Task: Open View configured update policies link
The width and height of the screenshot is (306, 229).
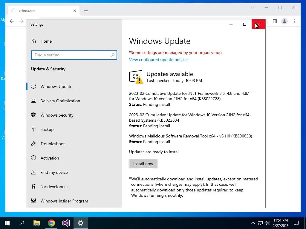Action: click(159, 60)
